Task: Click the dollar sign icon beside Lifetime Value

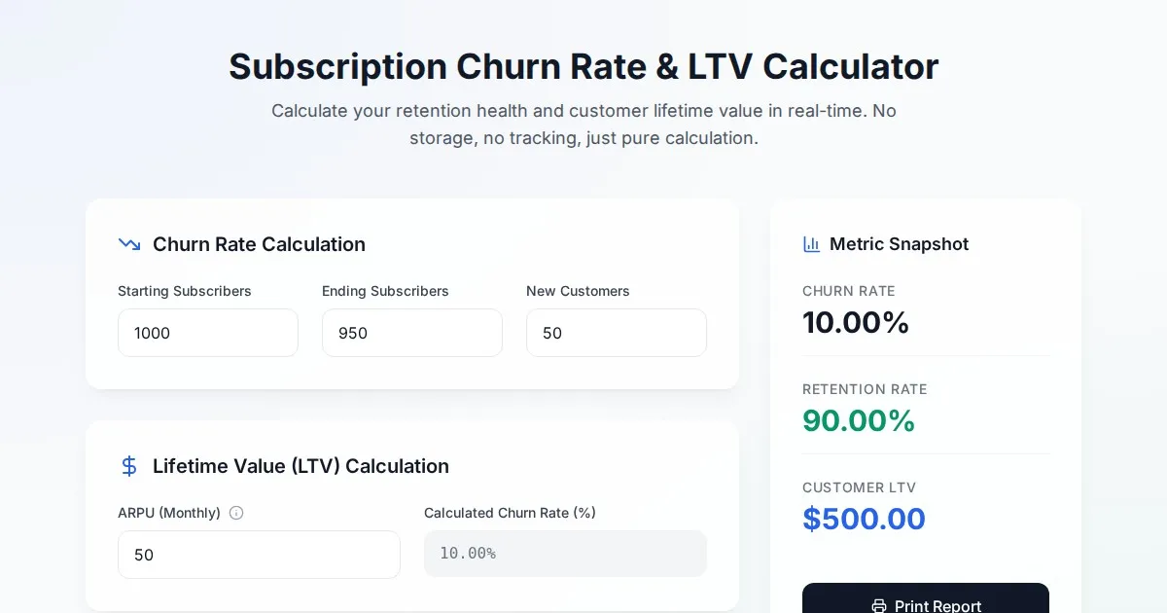Action: tap(129, 466)
